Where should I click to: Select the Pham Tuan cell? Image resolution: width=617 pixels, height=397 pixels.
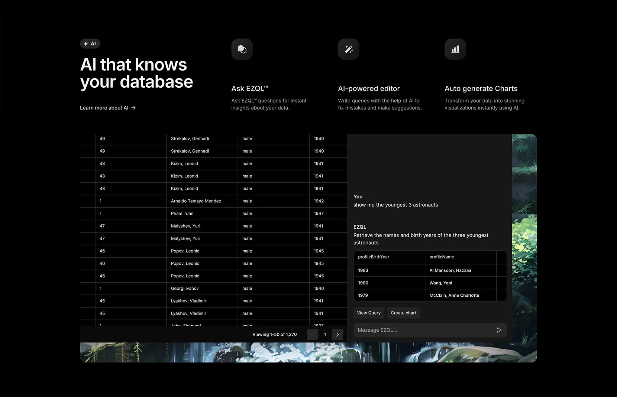tap(202, 214)
